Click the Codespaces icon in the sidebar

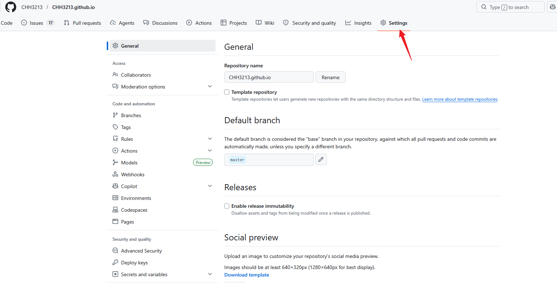tap(115, 210)
